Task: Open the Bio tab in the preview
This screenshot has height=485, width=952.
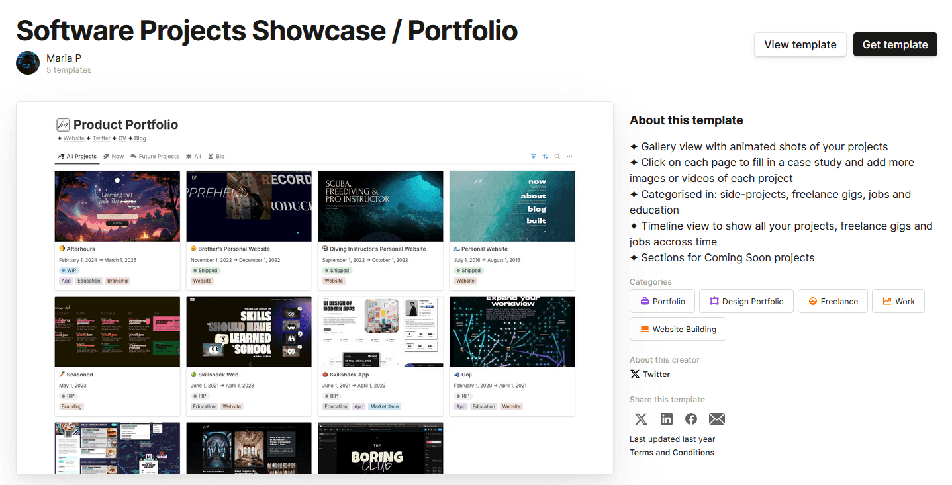Action: [216, 157]
